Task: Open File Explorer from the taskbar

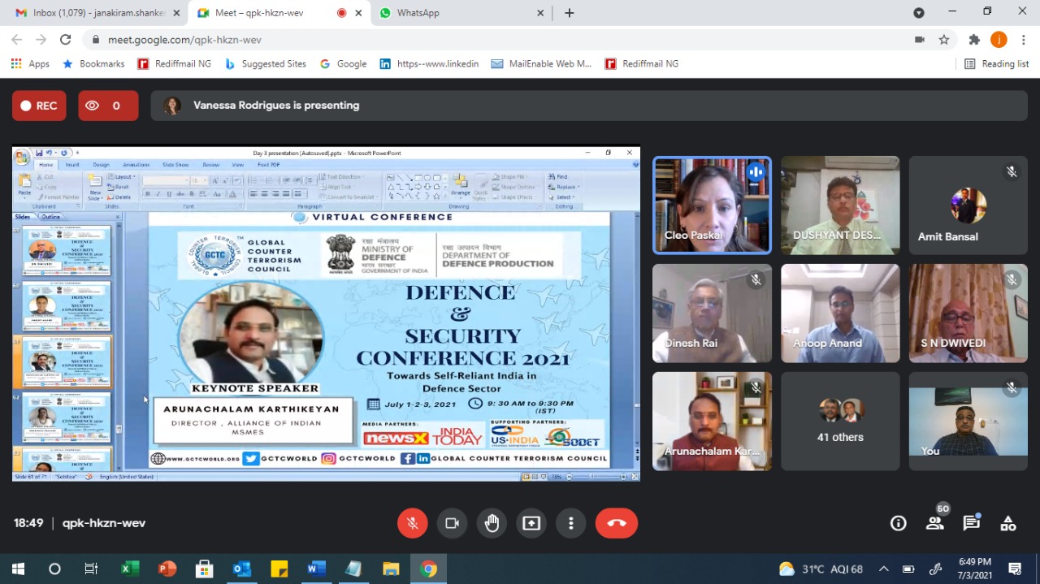Action: [392, 569]
